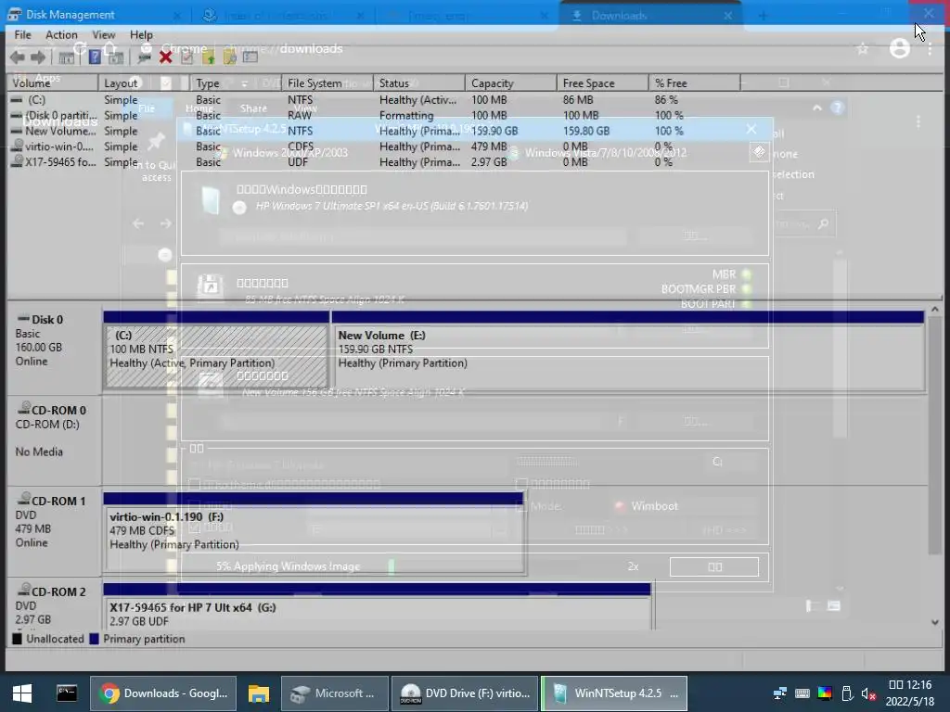
Task: Sort by the File System column header
Action: click(327, 83)
